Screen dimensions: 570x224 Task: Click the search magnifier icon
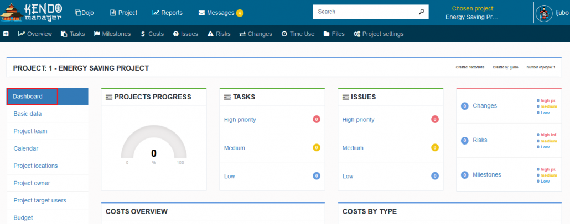pyautogui.click(x=421, y=12)
